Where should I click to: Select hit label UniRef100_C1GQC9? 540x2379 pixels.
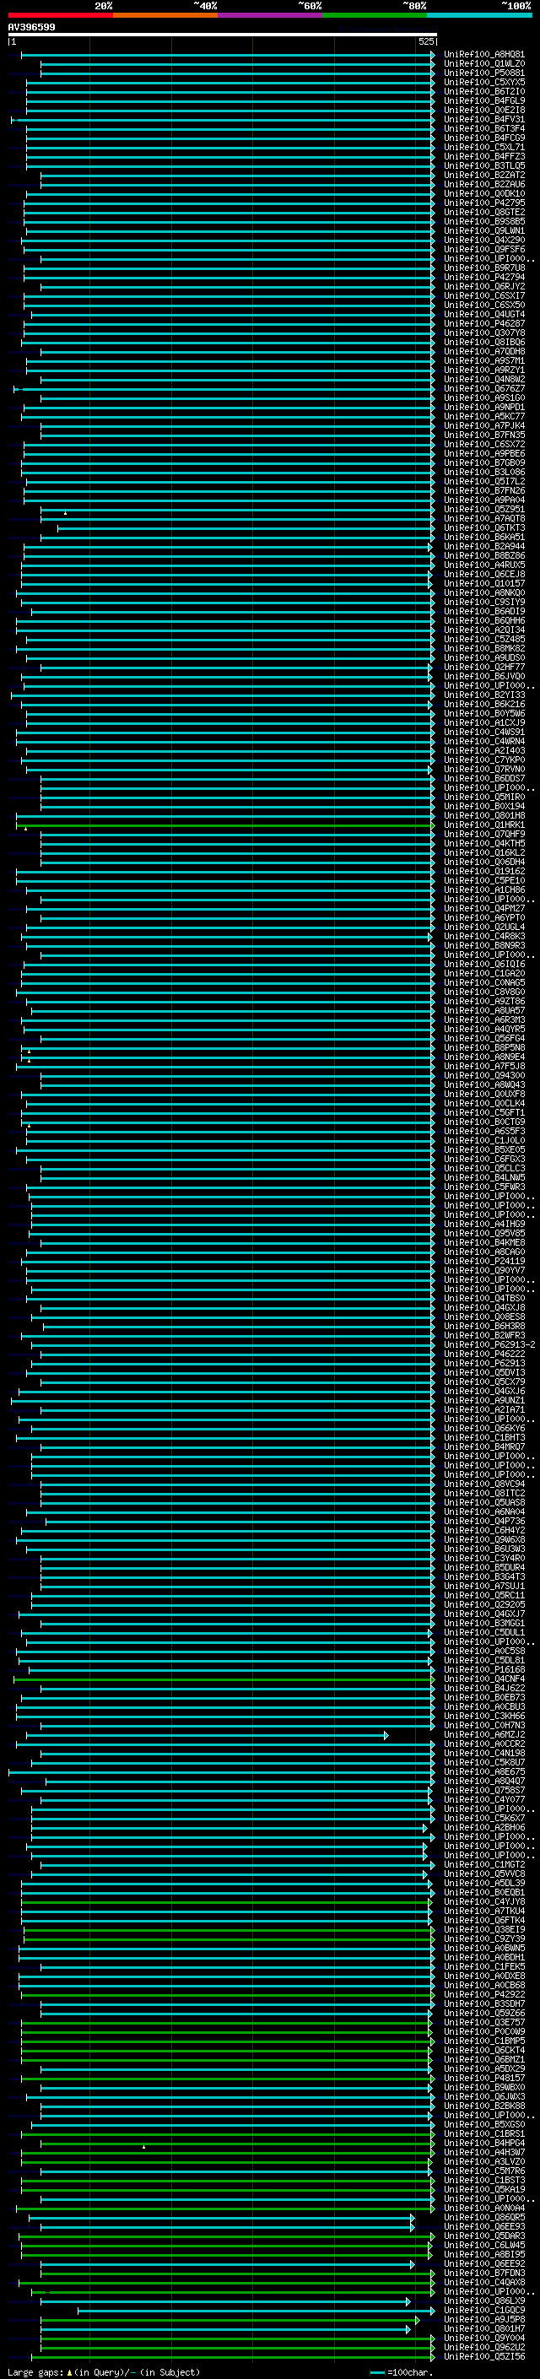(483, 2311)
